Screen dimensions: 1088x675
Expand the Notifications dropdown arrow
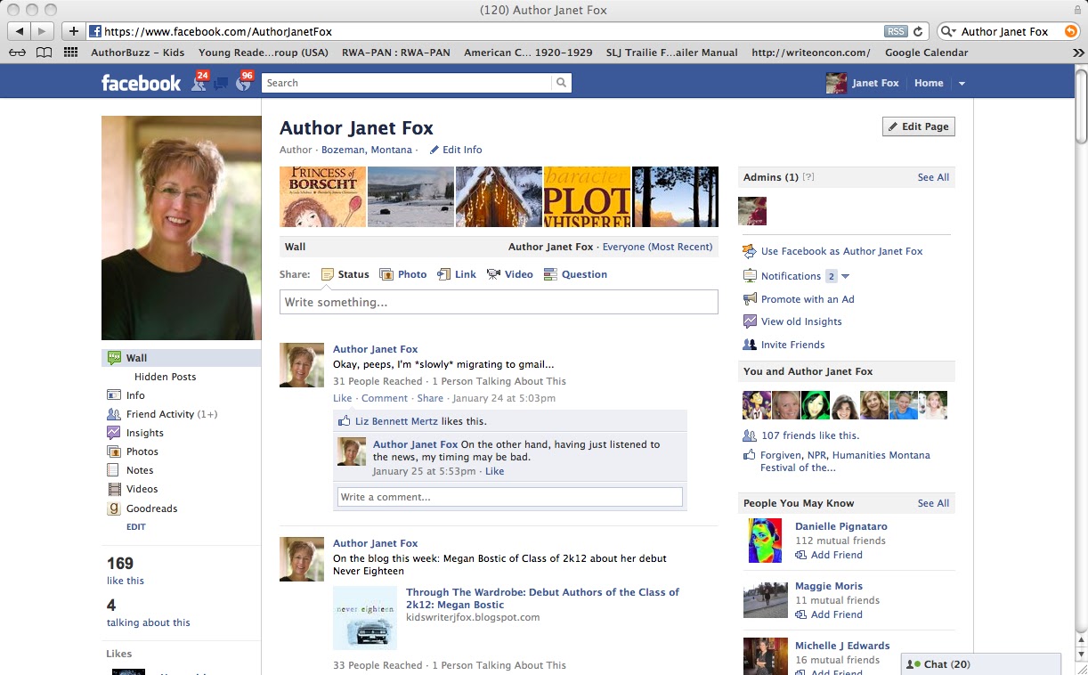846,276
